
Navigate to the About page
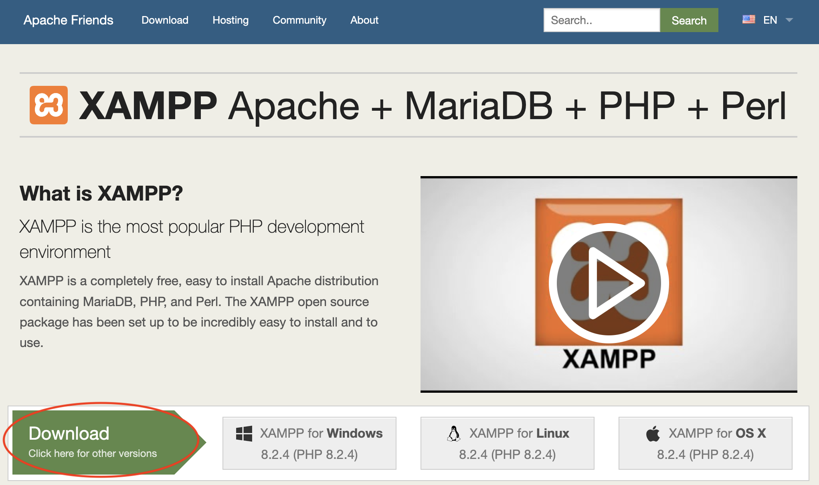(x=364, y=20)
